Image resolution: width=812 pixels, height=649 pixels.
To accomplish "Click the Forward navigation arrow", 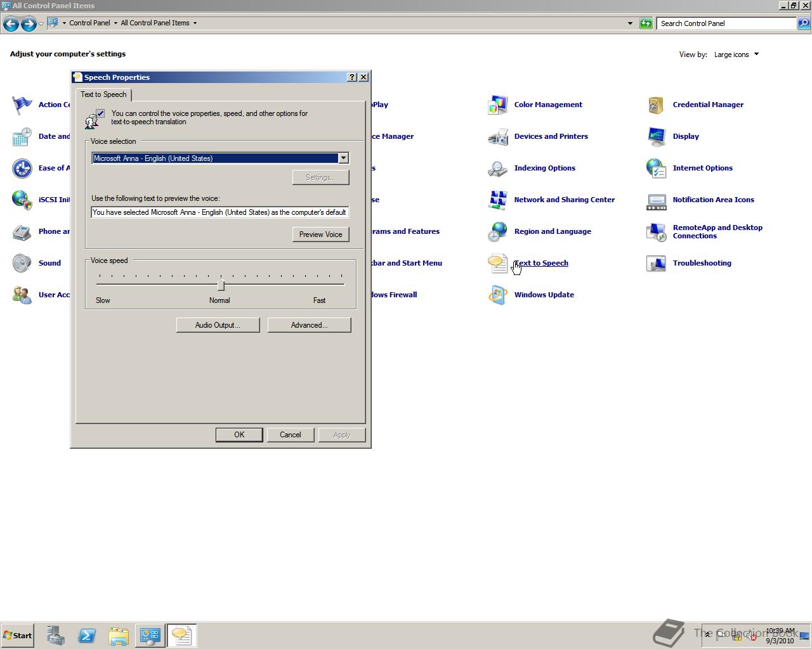I will (29, 24).
